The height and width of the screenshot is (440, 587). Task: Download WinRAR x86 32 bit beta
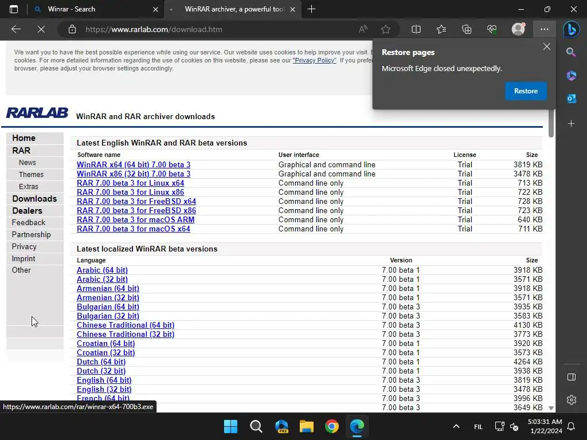(x=133, y=174)
